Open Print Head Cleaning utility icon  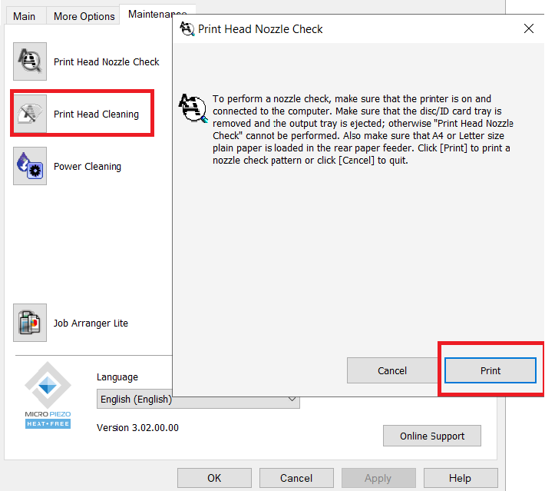point(30,114)
